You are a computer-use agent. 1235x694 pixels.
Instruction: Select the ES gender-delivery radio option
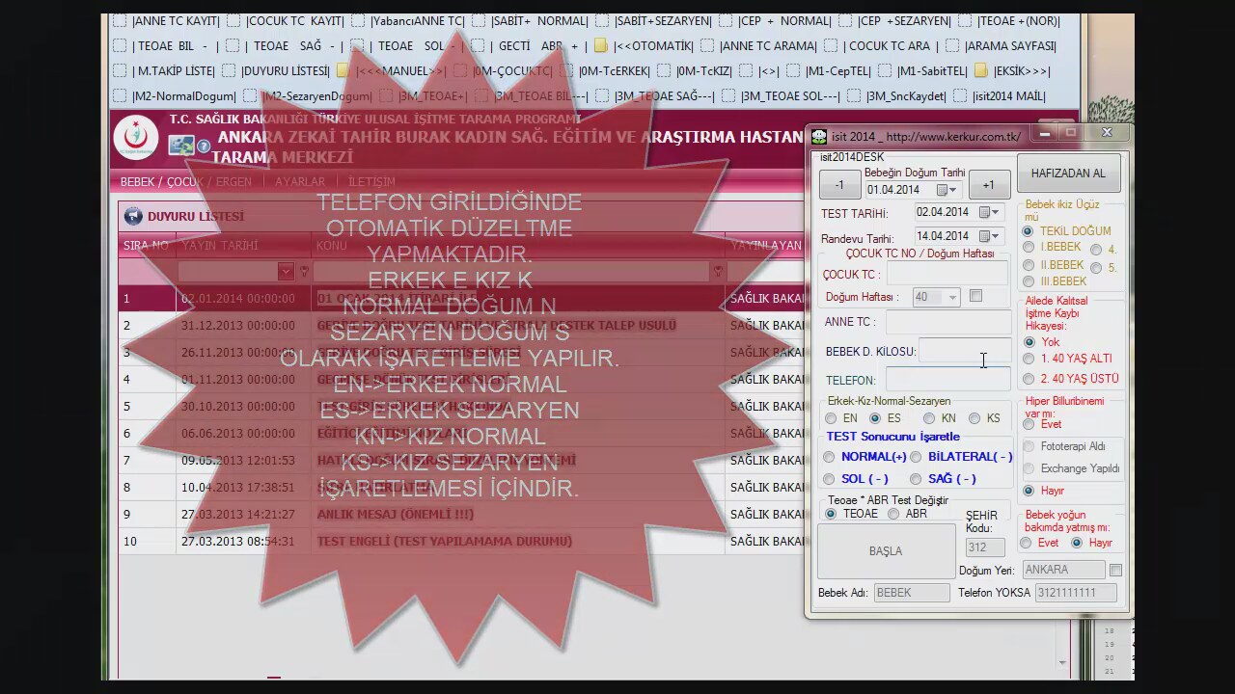click(x=875, y=418)
